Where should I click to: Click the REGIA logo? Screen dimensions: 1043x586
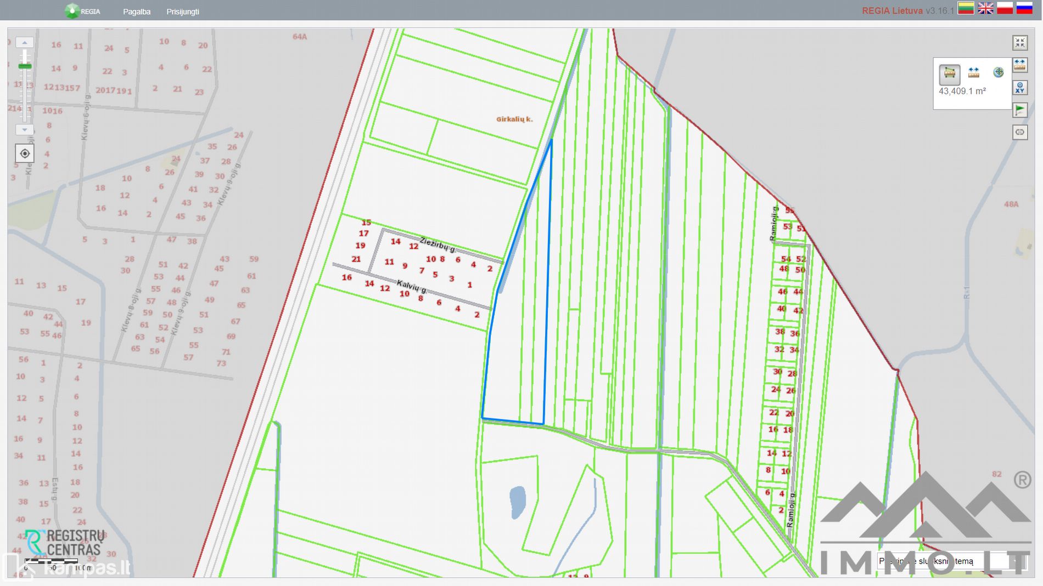point(82,11)
